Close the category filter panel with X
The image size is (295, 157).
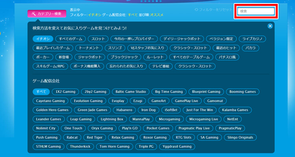pos(270,26)
